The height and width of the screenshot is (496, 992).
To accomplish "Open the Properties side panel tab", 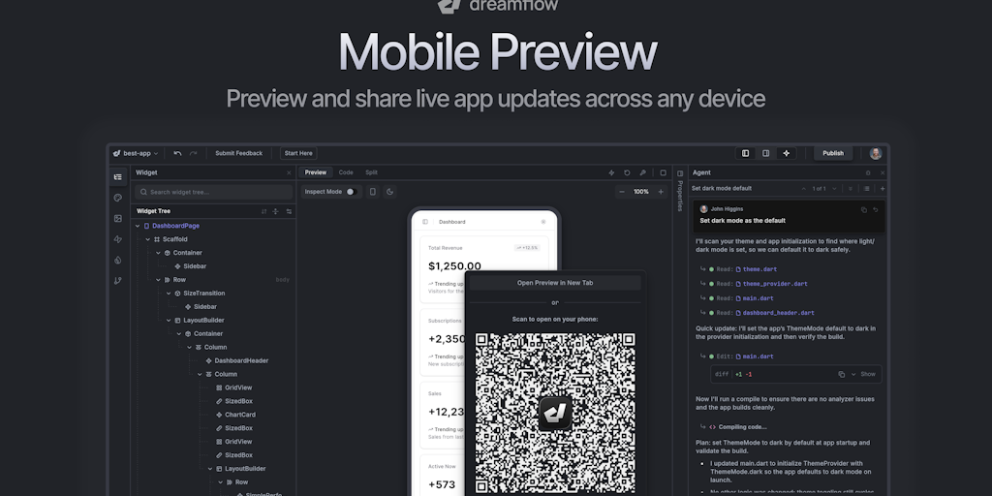I will tap(680, 189).
